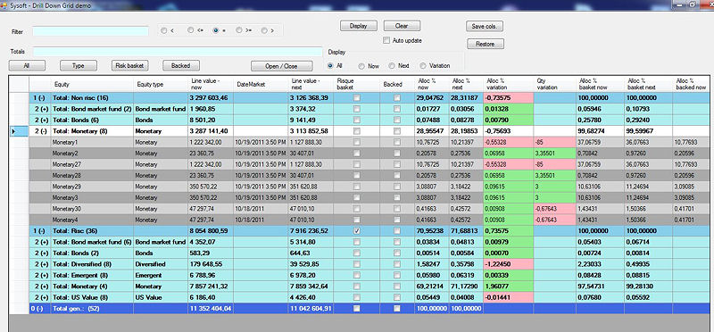This screenshot has height=332, width=714.
Task: Uncheck Risque basket on Total: Risc row
Action: [356, 231]
